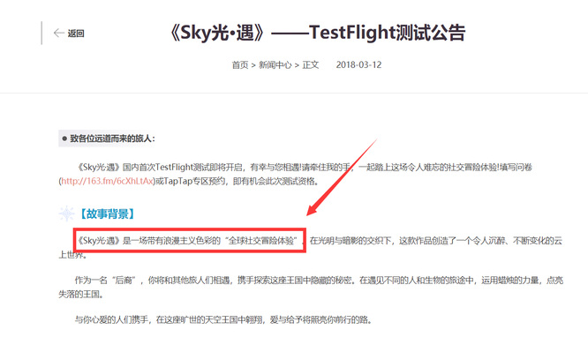Open the 首页 breadcrumb link

tap(240, 65)
